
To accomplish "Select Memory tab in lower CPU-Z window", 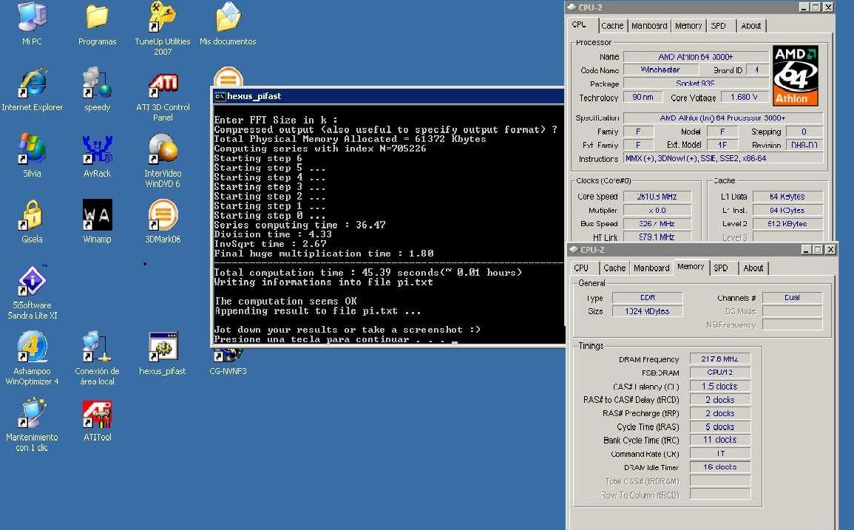I will click(691, 267).
